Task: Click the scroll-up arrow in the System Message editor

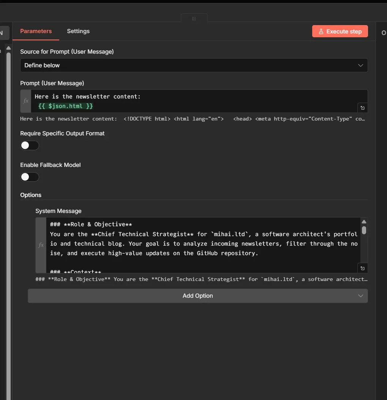Action: coord(364,222)
